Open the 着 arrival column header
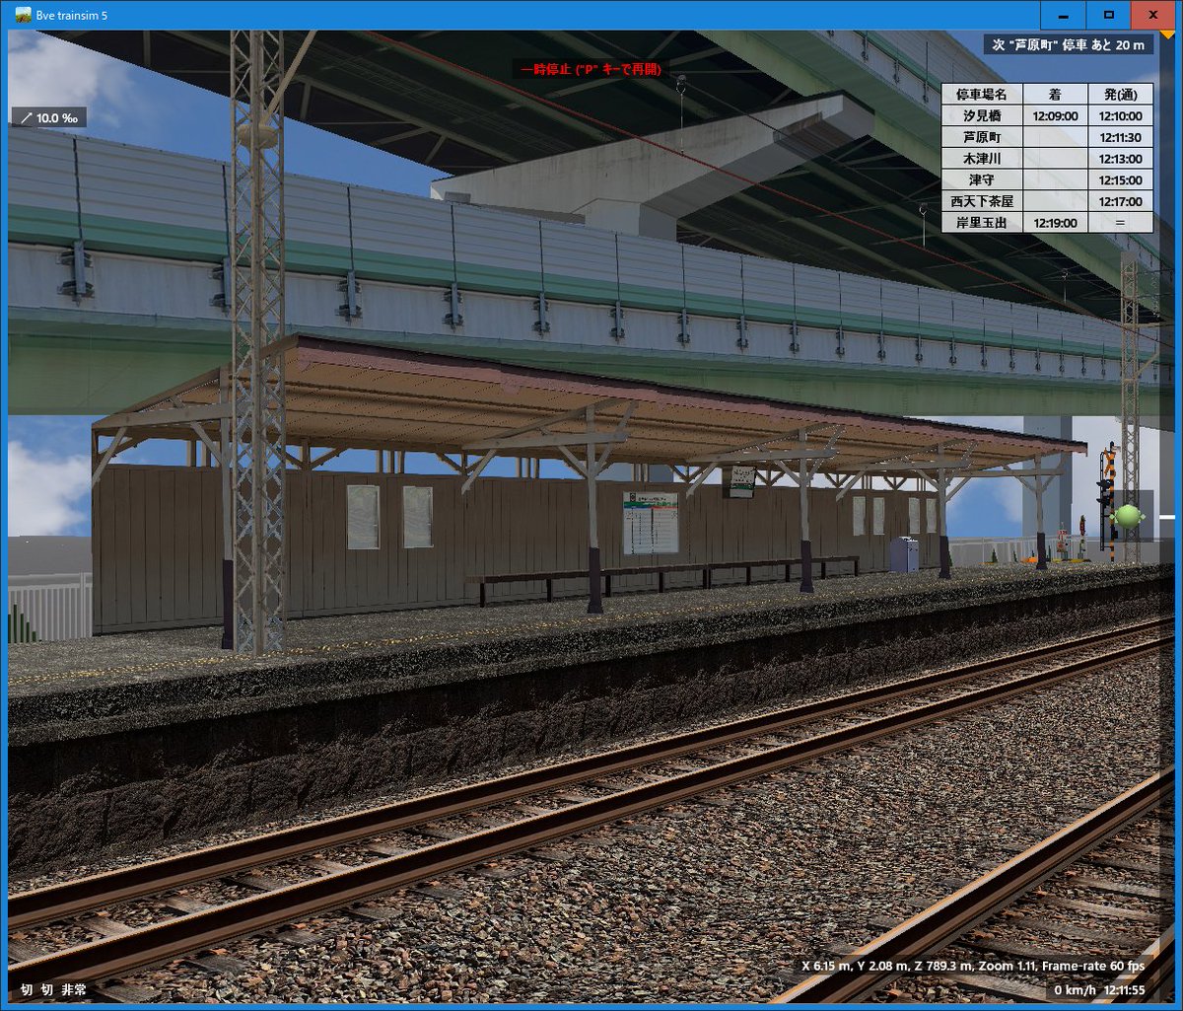Viewport: 1183px width, 1011px height. pos(1057,94)
